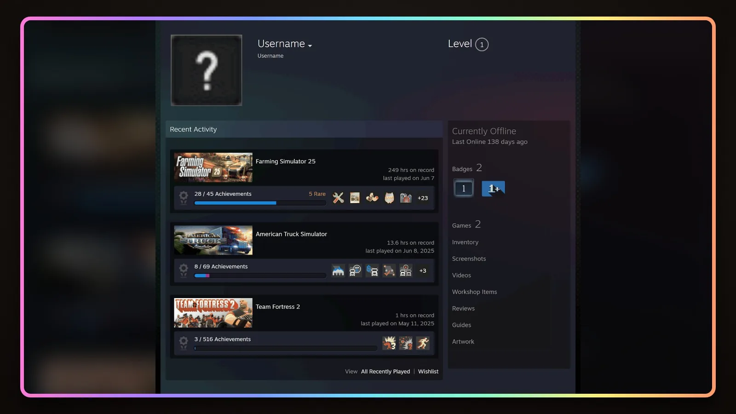Viewport: 736px width, 414px height.
Task: Show the +3 more American Truck achievements
Action: (x=423, y=271)
